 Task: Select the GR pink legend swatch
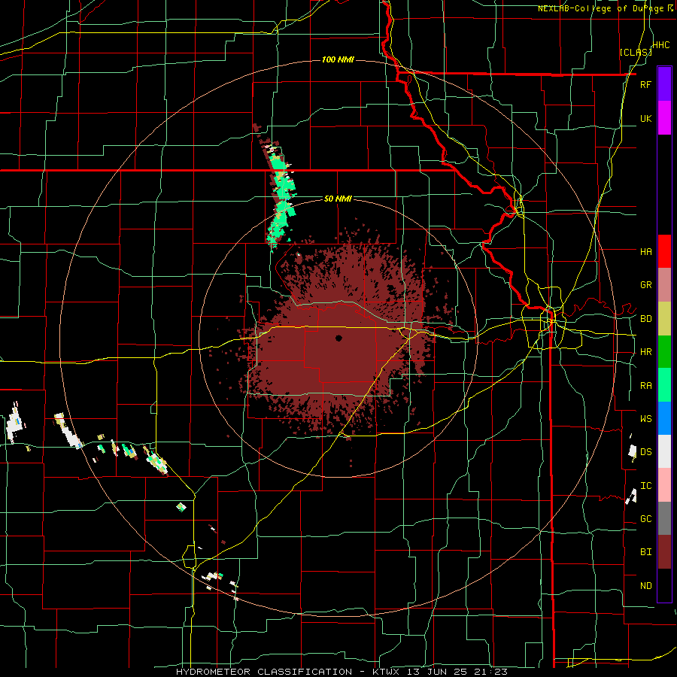[664, 284]
